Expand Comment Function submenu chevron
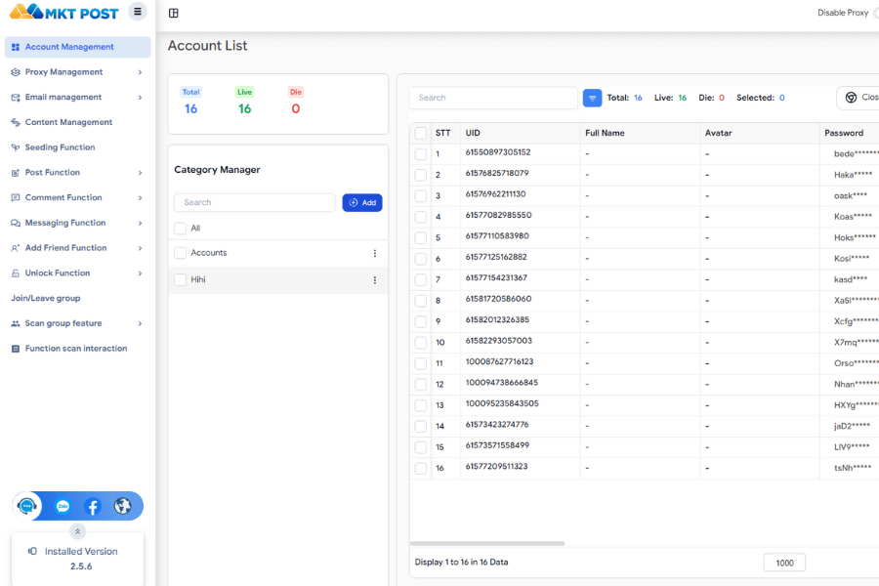 point(140,198)
